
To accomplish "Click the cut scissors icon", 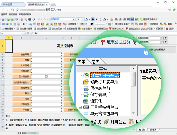I will (x=22, y=19).
